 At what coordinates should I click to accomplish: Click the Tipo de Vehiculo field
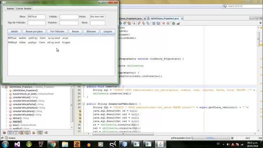37,23
